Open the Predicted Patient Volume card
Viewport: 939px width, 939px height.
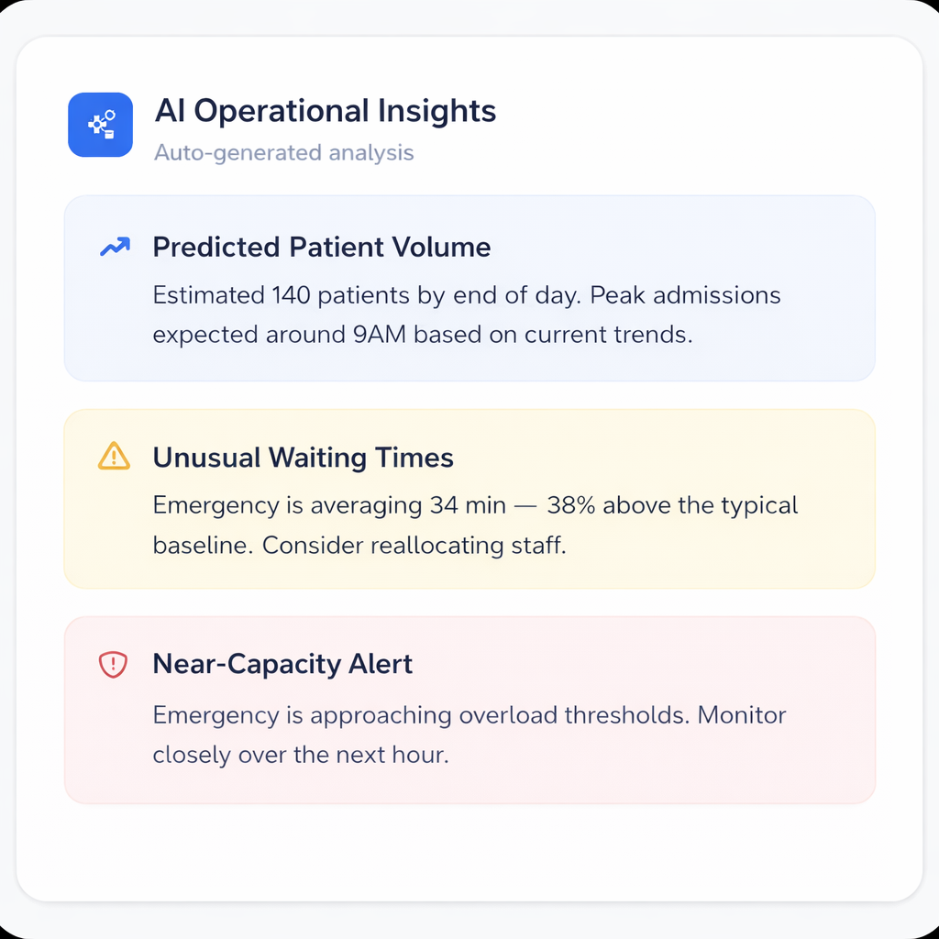click(x=469, y=288)
